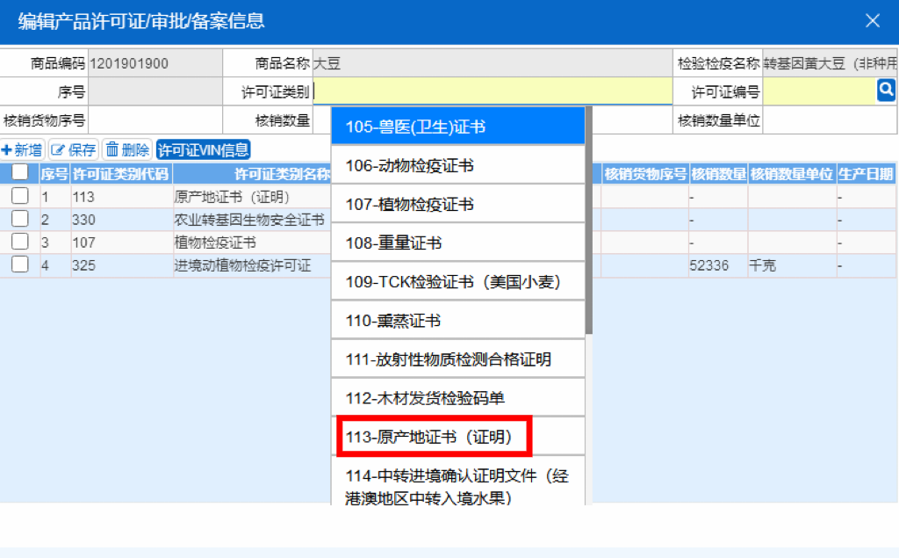
Task: Select 108-重量证书 in the dropdown
Action: [457, 242]
